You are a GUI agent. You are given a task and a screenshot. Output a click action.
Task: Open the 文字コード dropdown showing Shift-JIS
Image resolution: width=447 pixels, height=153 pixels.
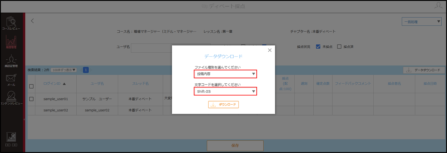click(226, 91)
